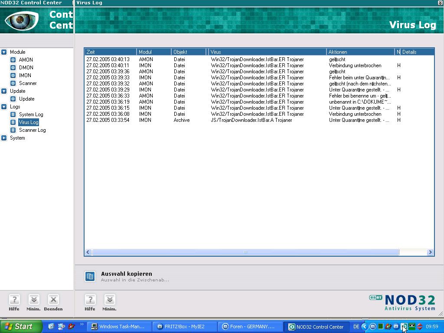
Task: Expand the System tree section
Action: pyautogui.click(x=4, y=138)
